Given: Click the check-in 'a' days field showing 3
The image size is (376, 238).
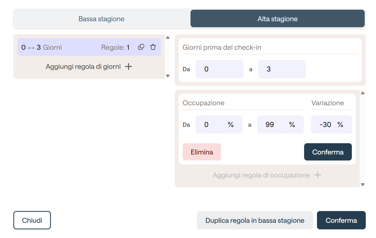Looking at the screenshot, I should coord(282,69).
